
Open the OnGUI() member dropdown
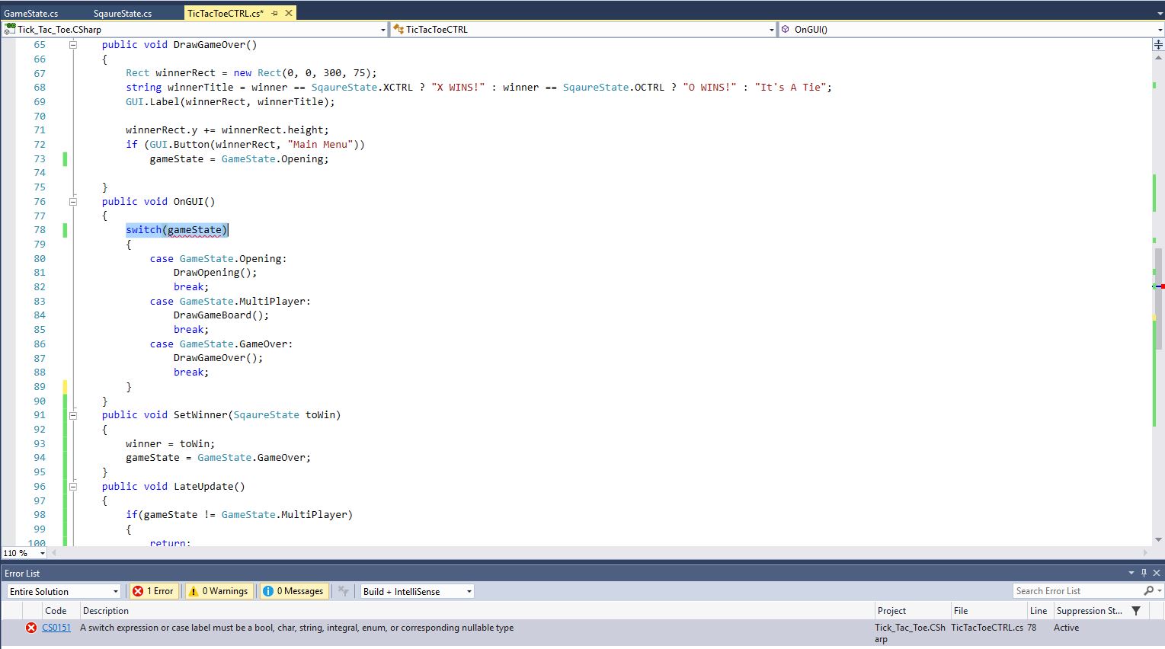(x=971, y=30)
